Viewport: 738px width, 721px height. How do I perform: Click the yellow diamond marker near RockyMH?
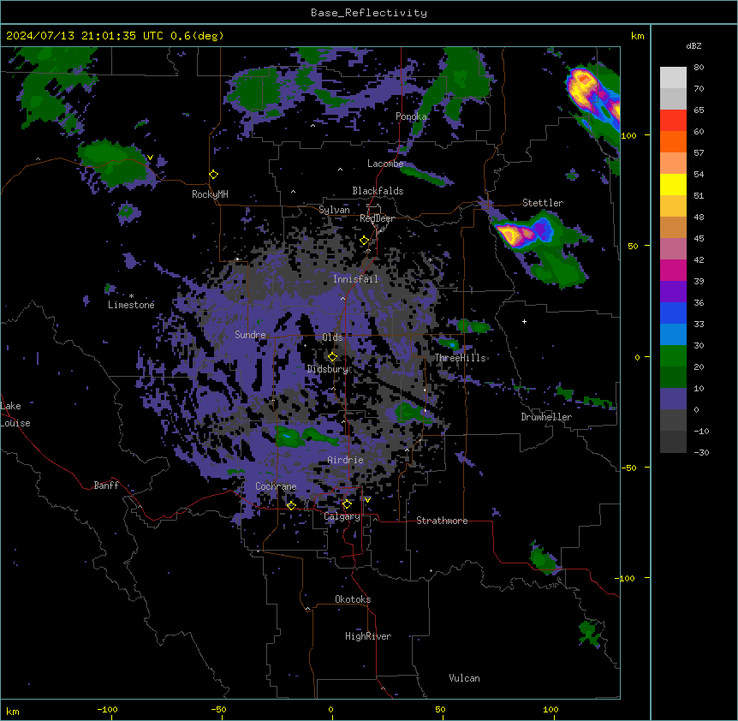[213, 175]
